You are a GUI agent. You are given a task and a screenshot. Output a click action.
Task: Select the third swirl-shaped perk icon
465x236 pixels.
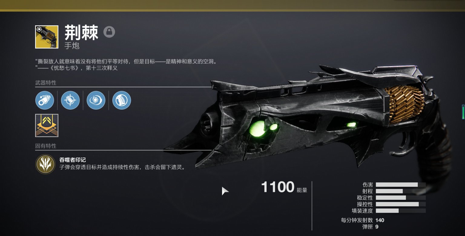pyautogui.click(x=96, y=100)
